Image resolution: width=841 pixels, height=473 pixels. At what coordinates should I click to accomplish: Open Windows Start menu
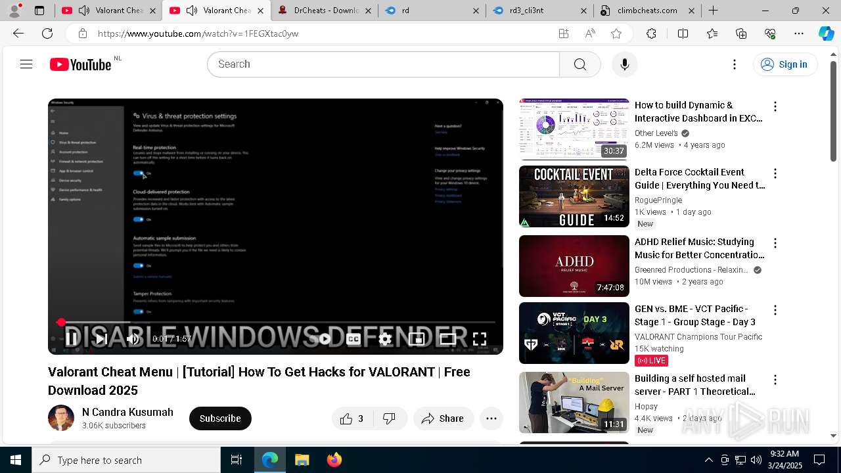16,460
